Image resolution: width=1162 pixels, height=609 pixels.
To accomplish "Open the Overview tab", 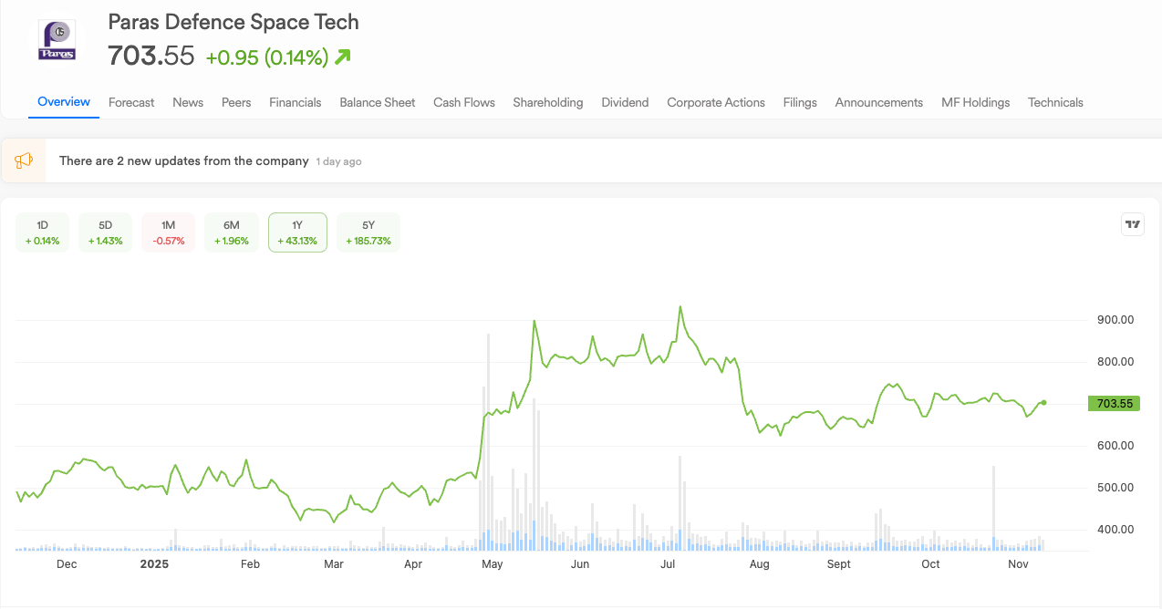I will pyautogui.click(x=64, y=101).
